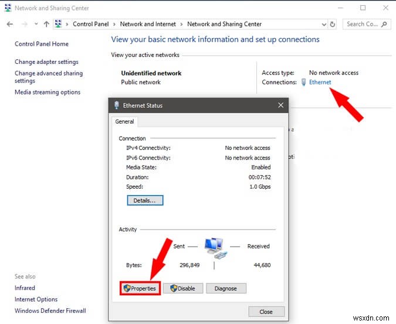Screen dimensions: 396x324
Task: Click Control Panel breadcrumb
Action: [x=91, y=24]
